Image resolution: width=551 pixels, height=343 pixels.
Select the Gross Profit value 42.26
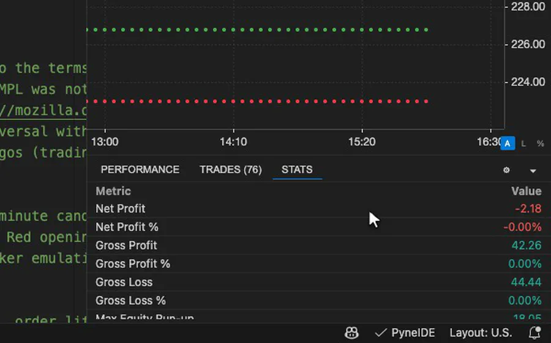[527, 245]
